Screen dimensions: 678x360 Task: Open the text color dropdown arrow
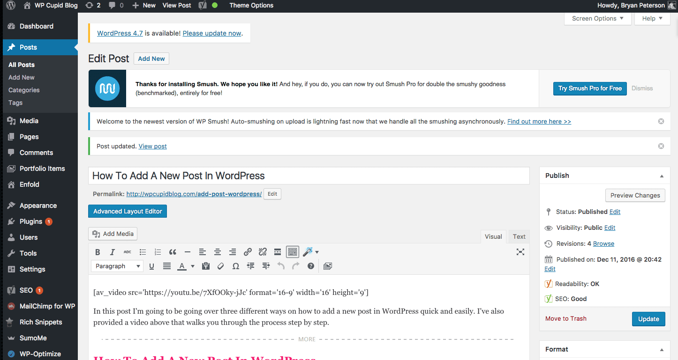point(192,266)
